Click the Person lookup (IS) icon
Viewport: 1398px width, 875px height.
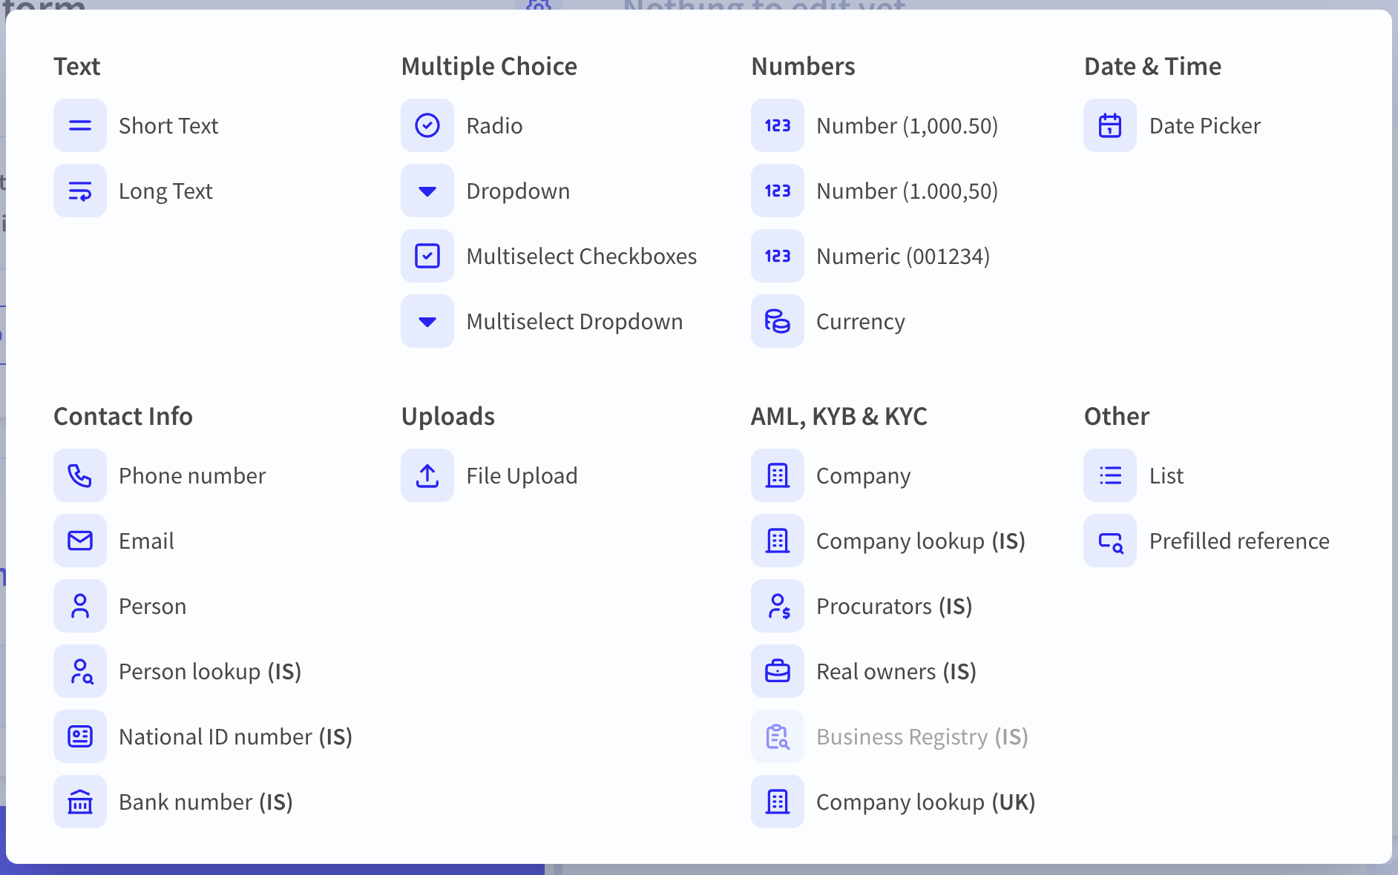[80, 671]
